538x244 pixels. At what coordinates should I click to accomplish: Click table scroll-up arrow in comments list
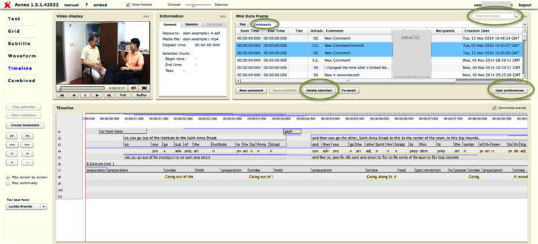525,30
